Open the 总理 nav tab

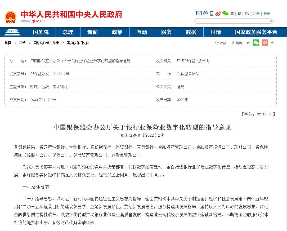68,32
